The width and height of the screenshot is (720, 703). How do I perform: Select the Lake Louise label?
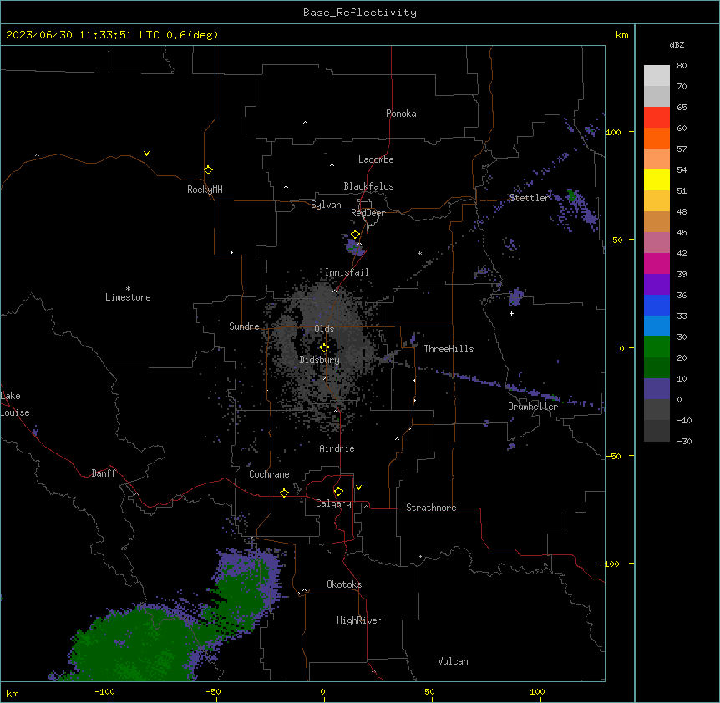coord(15,404)
